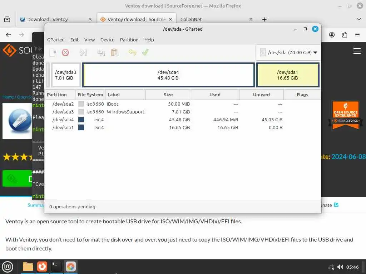Image resolution: width=366 pixels, height=274 pixels.
Task: Open the SourceForge page hamburger menu
Action: 357,51
